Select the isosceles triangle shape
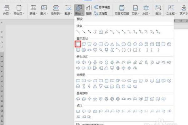This screenshot has width=188, height=125. tap(112, 44)
